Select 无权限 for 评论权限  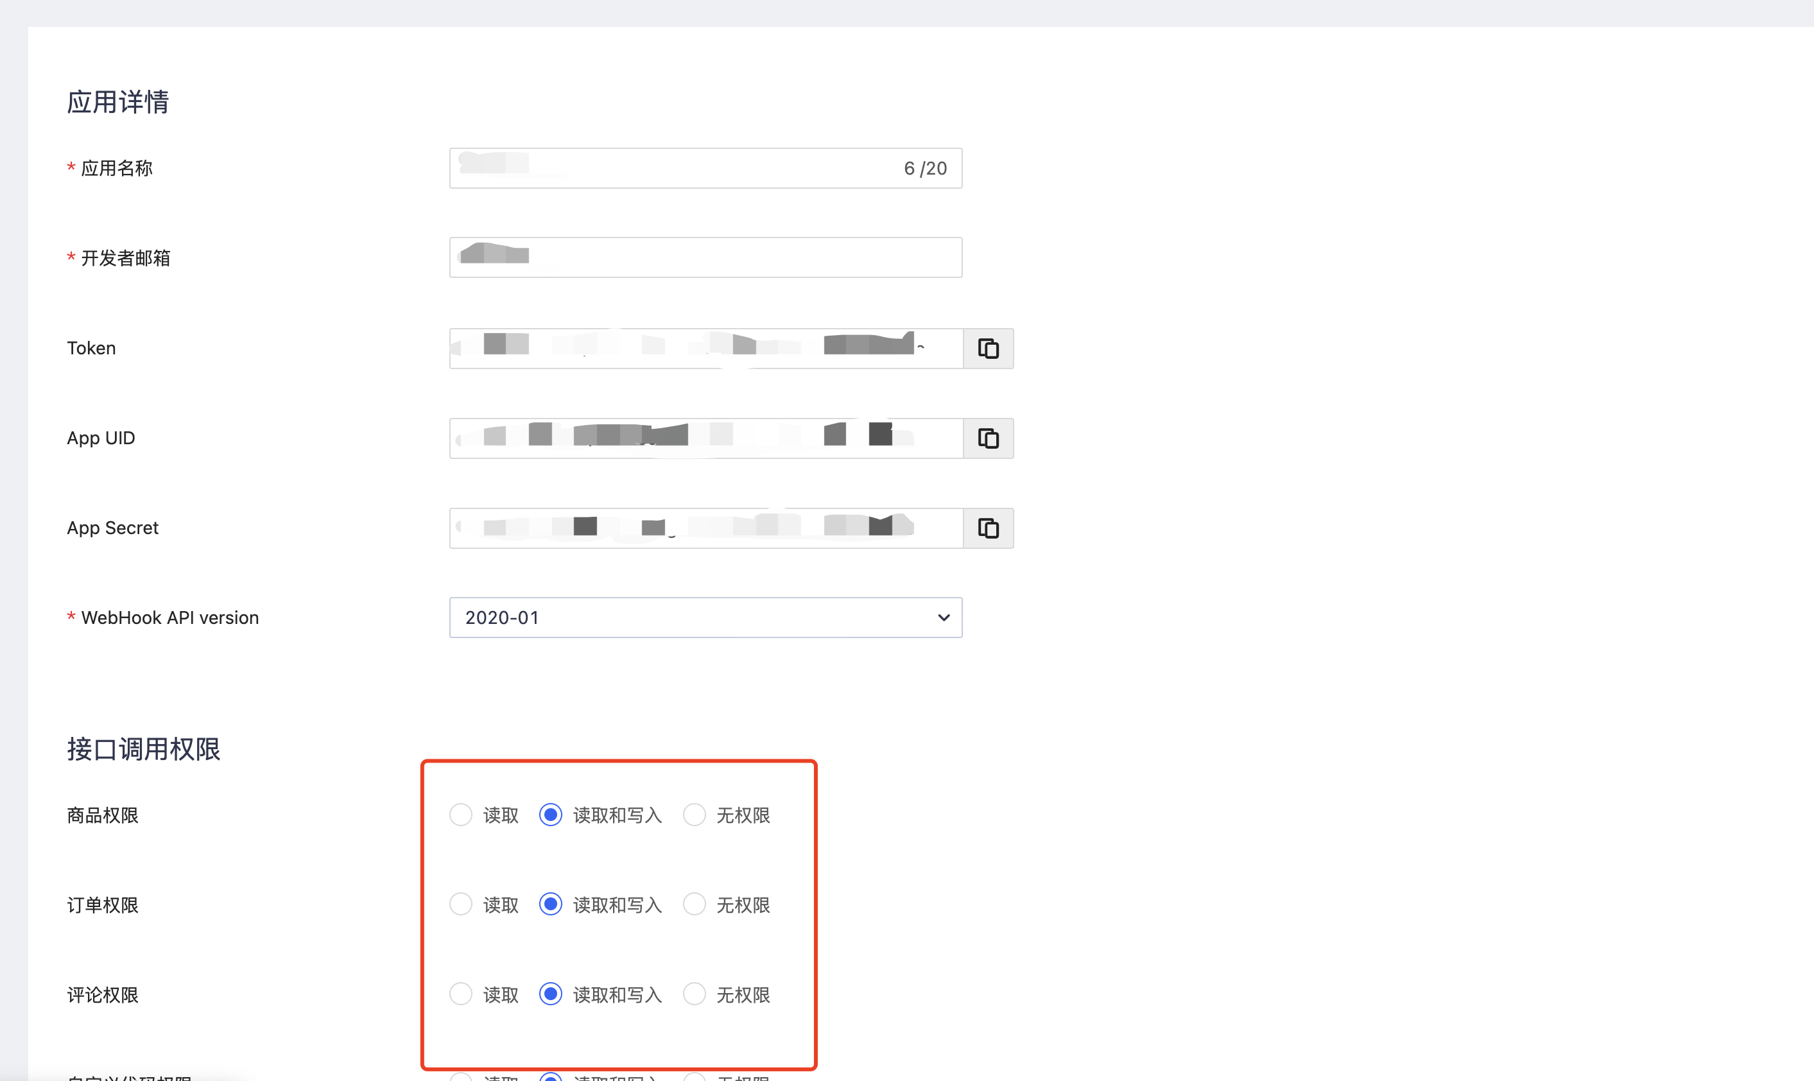click(x=694, y=994)
